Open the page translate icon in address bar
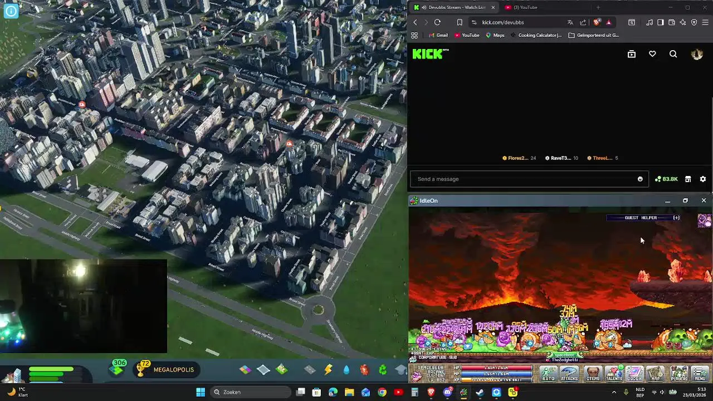This screenshot has width=713, height=401. 570,22
